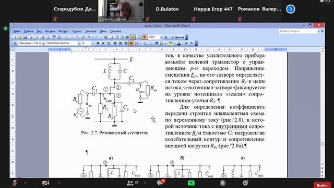This screenshot has height=188, width=334.
Task: Align text left icon
Action: pyautogui.click(x=115, y=43)
